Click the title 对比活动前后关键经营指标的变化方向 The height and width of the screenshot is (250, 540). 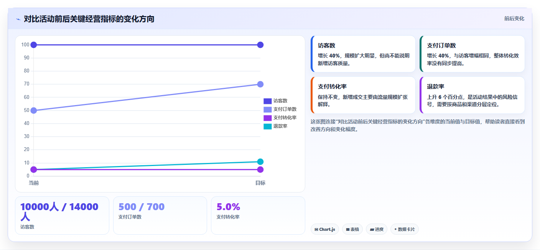click(89, 19)
